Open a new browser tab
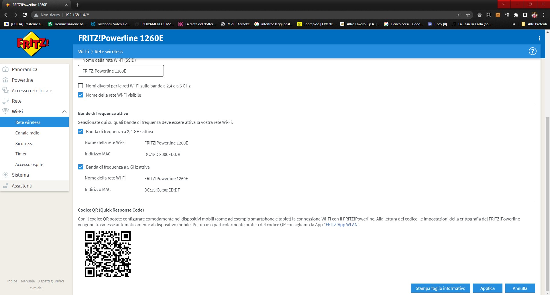 77,5
